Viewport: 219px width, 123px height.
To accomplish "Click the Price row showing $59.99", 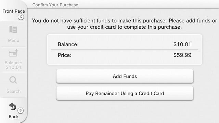I will click(125, 55).
